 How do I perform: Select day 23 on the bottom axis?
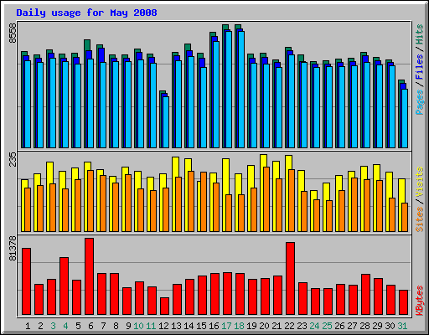[302, 326]
